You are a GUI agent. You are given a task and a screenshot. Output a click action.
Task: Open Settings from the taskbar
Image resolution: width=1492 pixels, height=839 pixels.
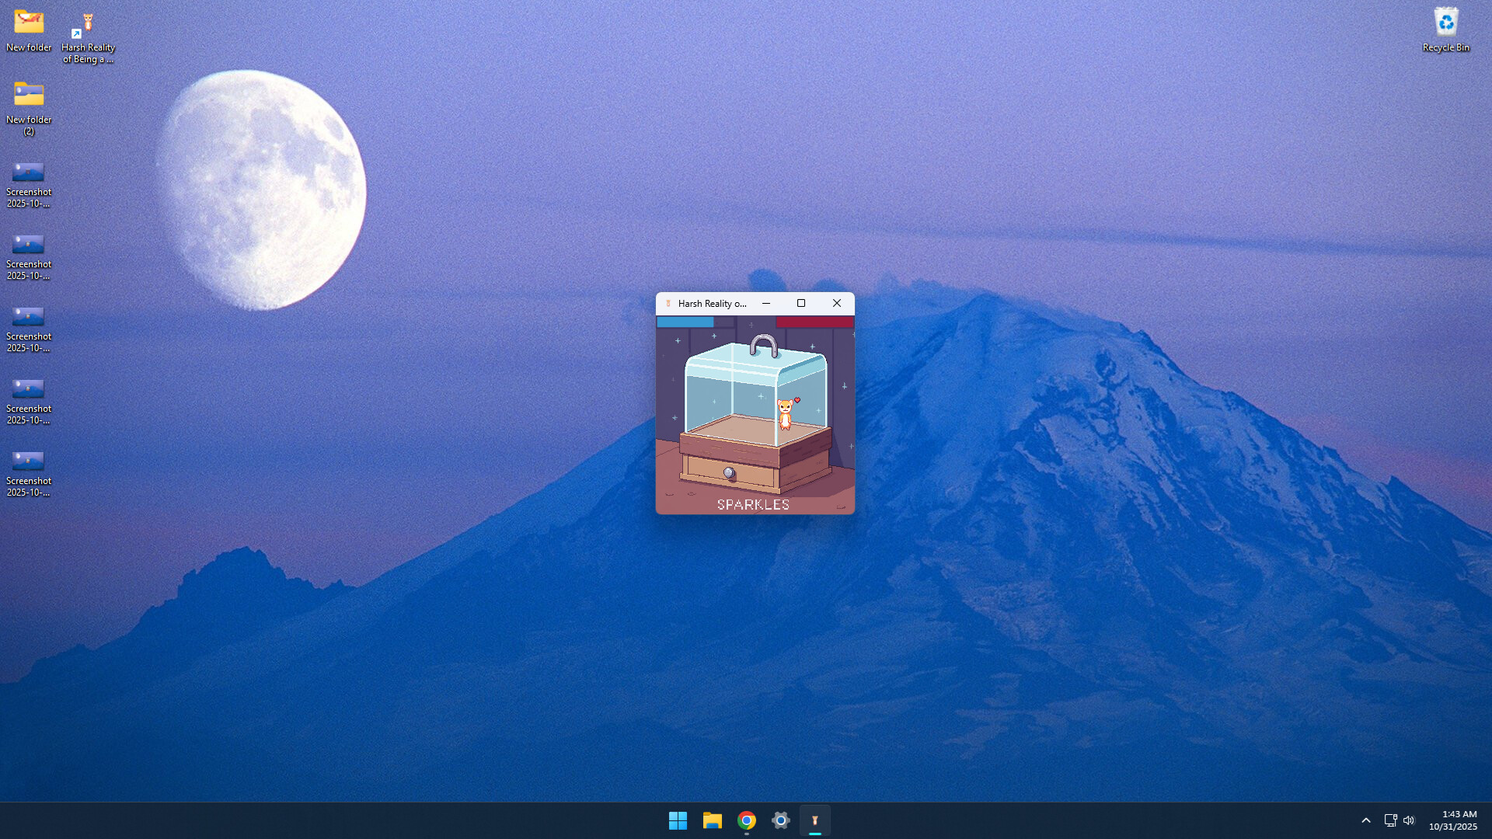click(780, 820)
